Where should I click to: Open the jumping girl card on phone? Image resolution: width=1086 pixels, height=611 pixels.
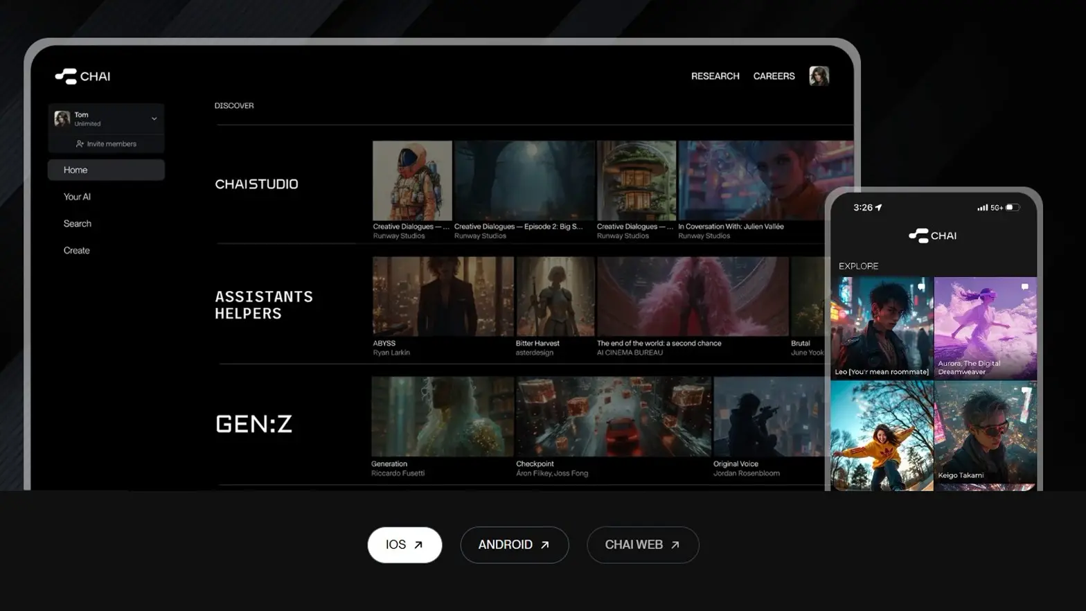coord(882,435)
